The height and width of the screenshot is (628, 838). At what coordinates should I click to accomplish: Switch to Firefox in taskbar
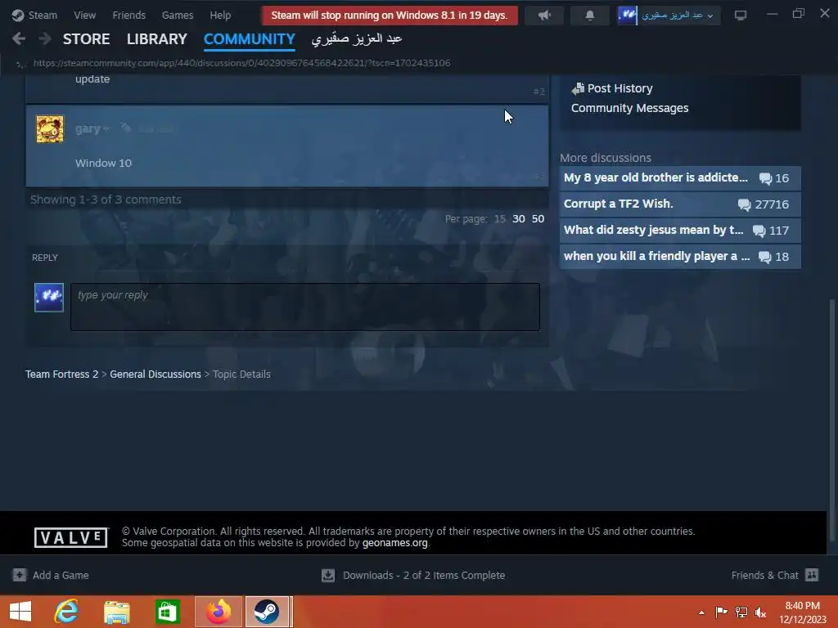click(x=219, y=612)
